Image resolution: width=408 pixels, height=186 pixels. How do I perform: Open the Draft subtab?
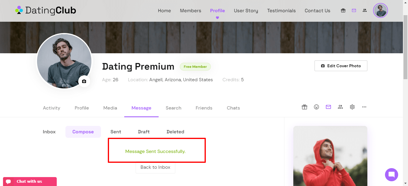click(x=144, y=132)
